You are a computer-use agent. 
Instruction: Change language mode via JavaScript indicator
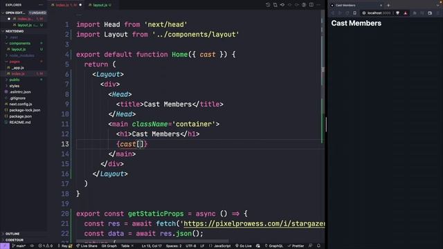(220, 246)
